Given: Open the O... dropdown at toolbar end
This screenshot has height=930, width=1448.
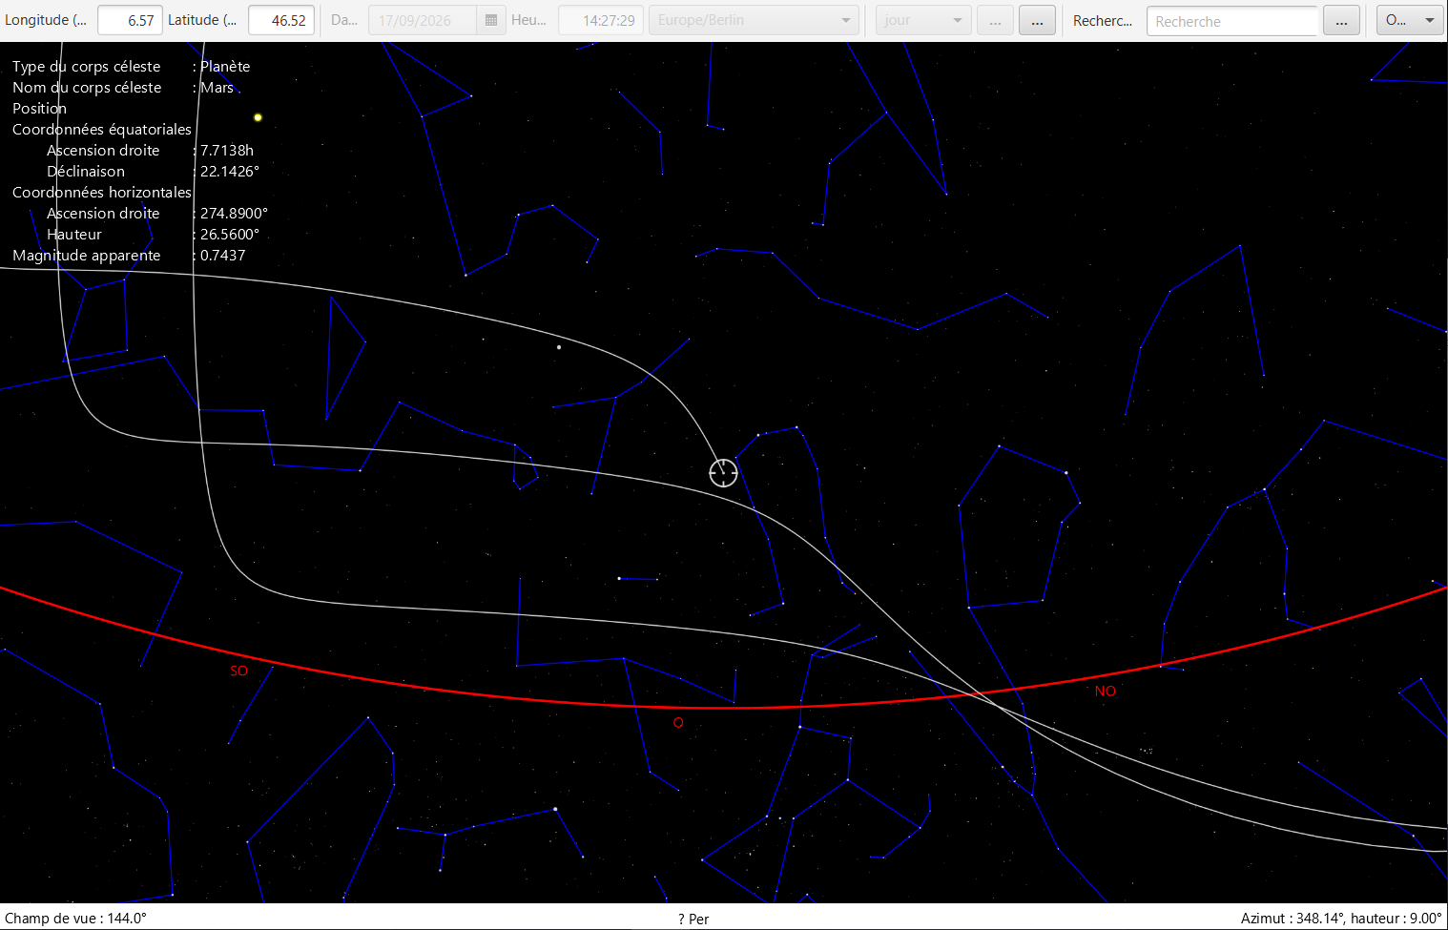Looking at the screenshot, I should 1409,20.
